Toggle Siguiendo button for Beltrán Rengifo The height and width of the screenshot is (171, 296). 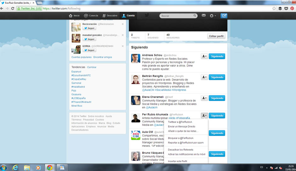point(217,77)
